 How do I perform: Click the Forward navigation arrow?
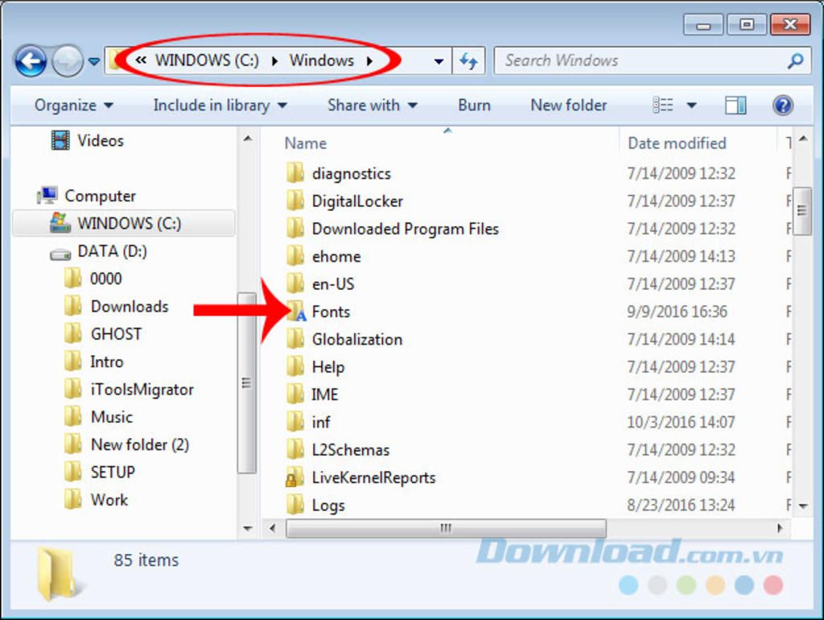(x=68, y=61)
